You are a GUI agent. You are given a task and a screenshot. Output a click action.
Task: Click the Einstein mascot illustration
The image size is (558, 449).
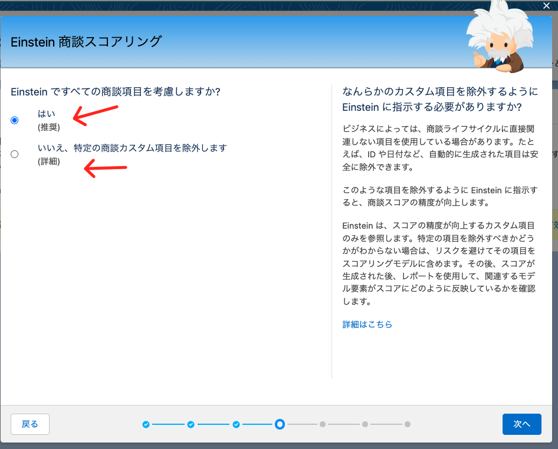(x=500, y=37)
